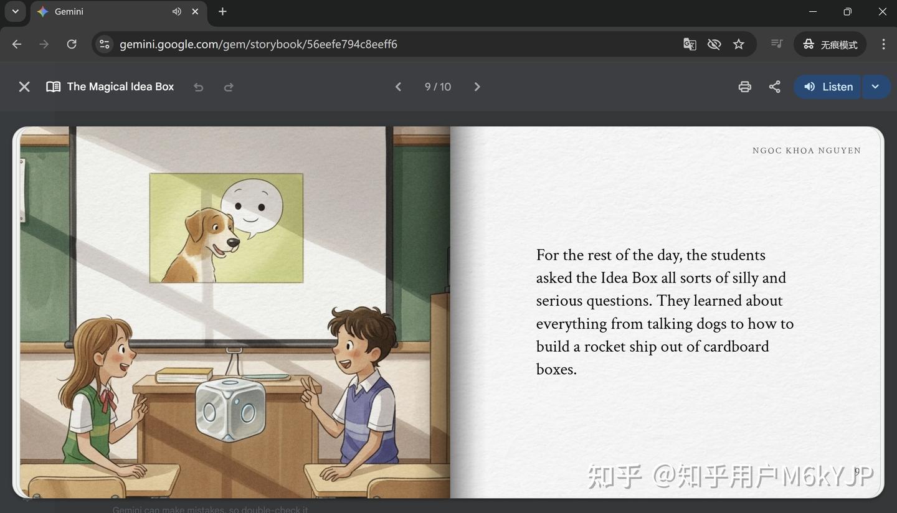Open the tab search dropdown arrow
The image size is (897, 513).
pos(16,11)
